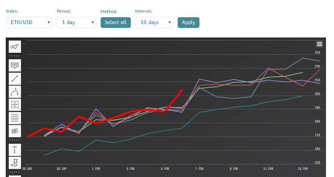The width and height of the screenshot is (334, 177).
Task: Click the 210 price axis label
Action: pyautogui.click(x=317, y=80)
